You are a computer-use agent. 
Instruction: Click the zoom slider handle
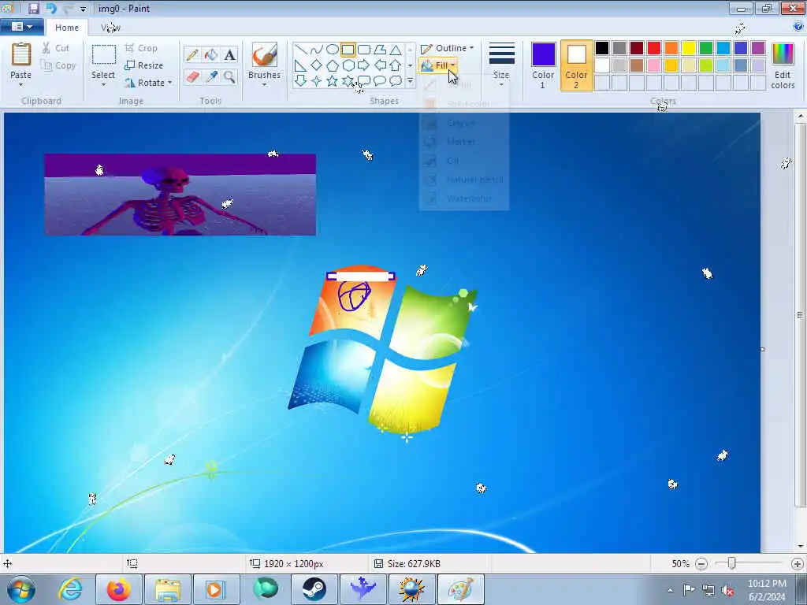732,564
